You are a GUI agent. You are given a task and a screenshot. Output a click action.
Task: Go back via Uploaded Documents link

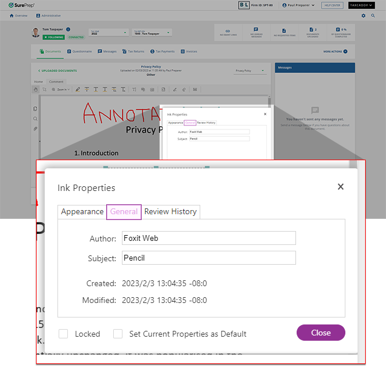(57, 71)
